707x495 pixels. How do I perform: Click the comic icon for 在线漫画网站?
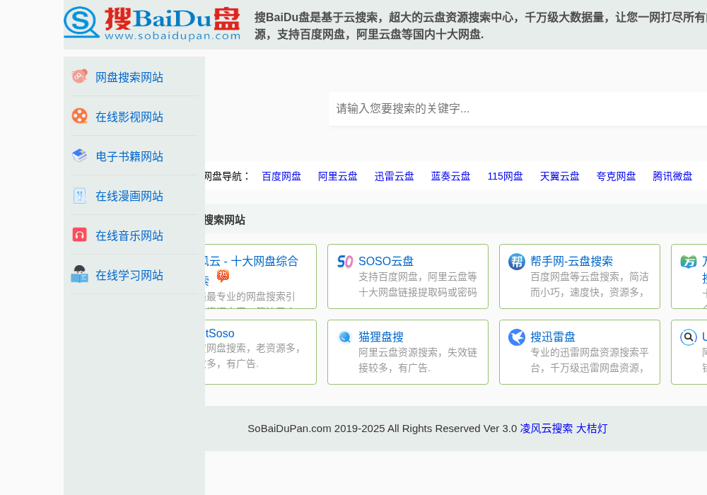80,196
